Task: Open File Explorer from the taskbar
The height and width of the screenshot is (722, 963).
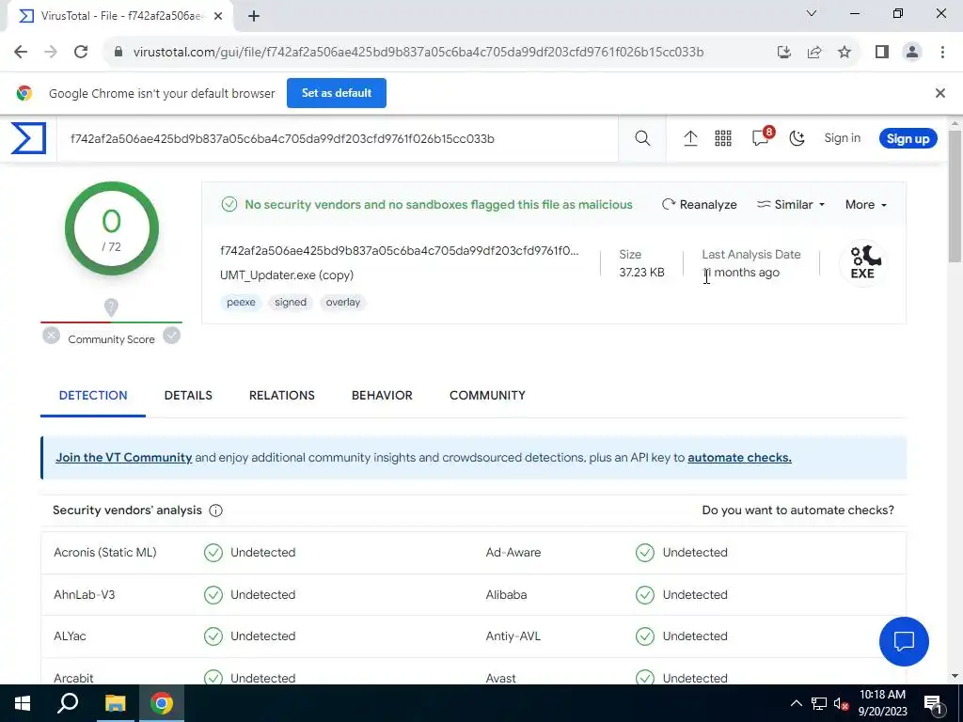Action: pos(115,703)
